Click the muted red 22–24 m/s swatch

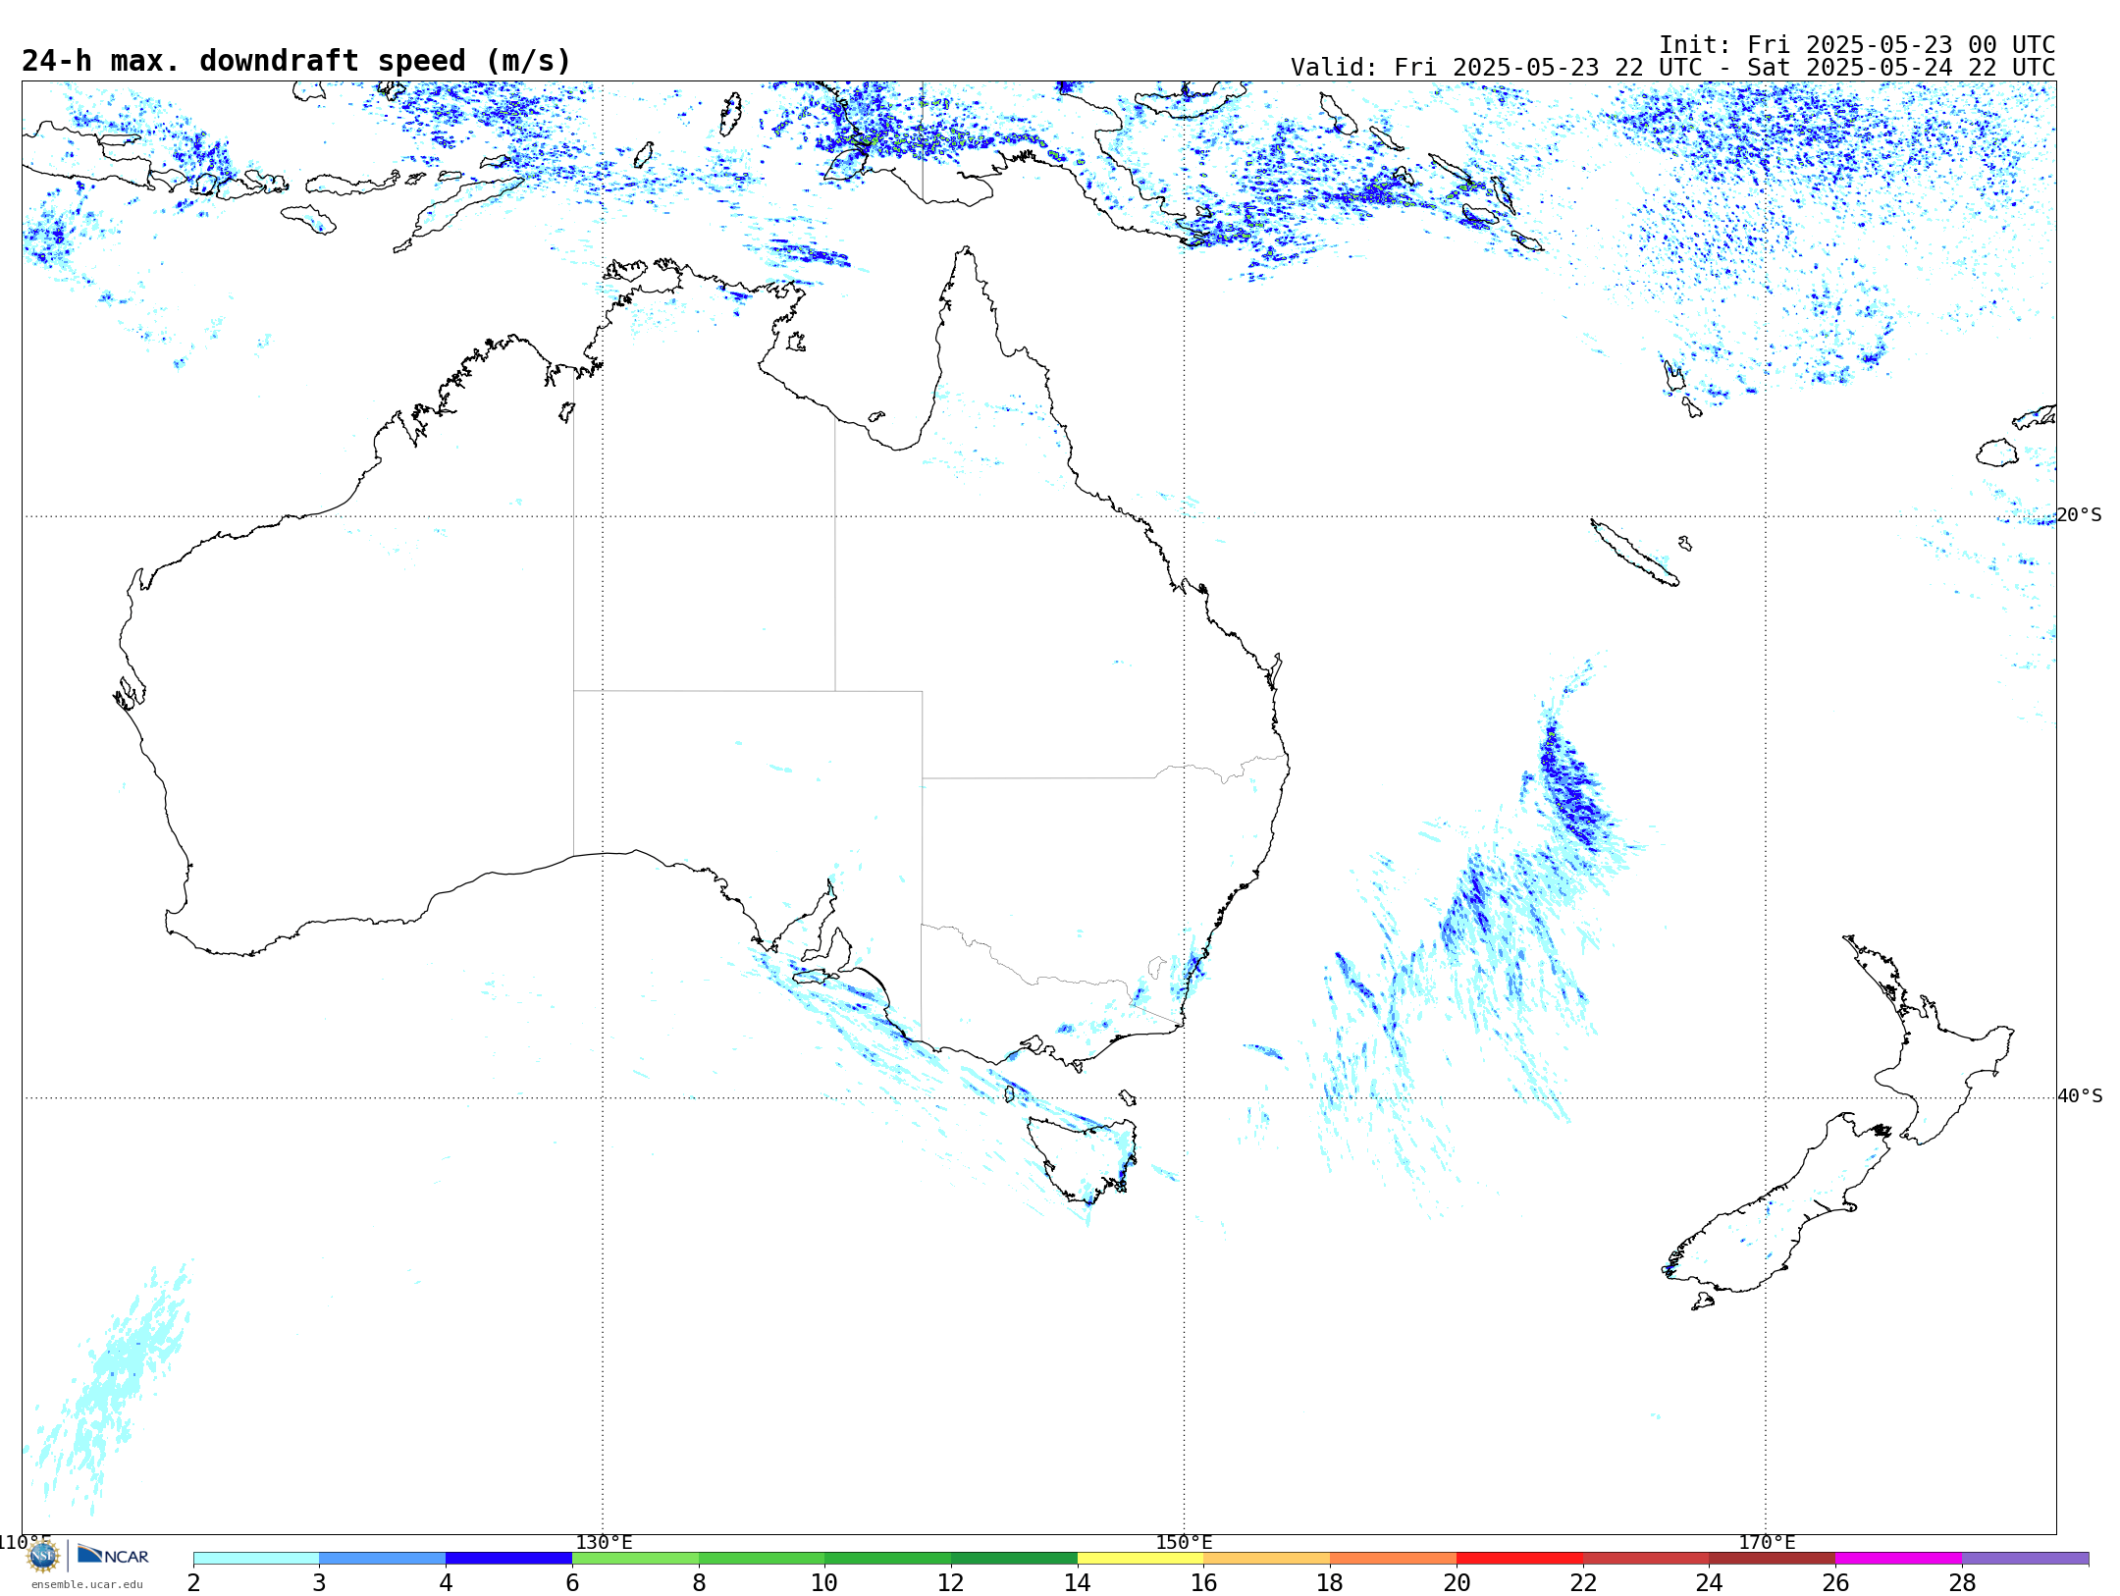[x=1646, y=1559]
